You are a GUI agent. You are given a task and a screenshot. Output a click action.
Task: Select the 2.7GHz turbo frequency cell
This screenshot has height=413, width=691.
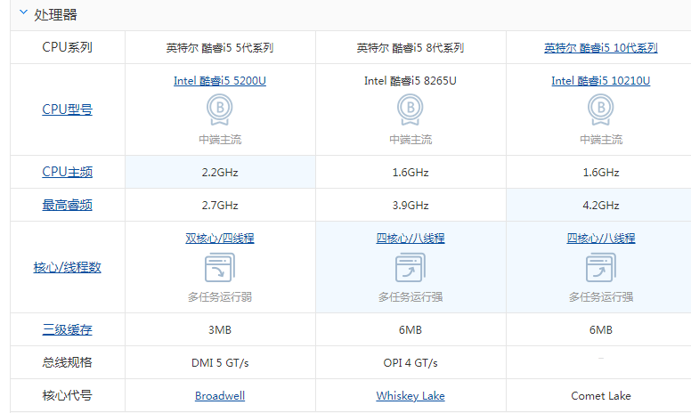219,206
